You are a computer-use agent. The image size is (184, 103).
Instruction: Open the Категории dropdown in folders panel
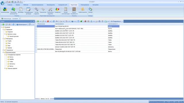pos(22,24)
